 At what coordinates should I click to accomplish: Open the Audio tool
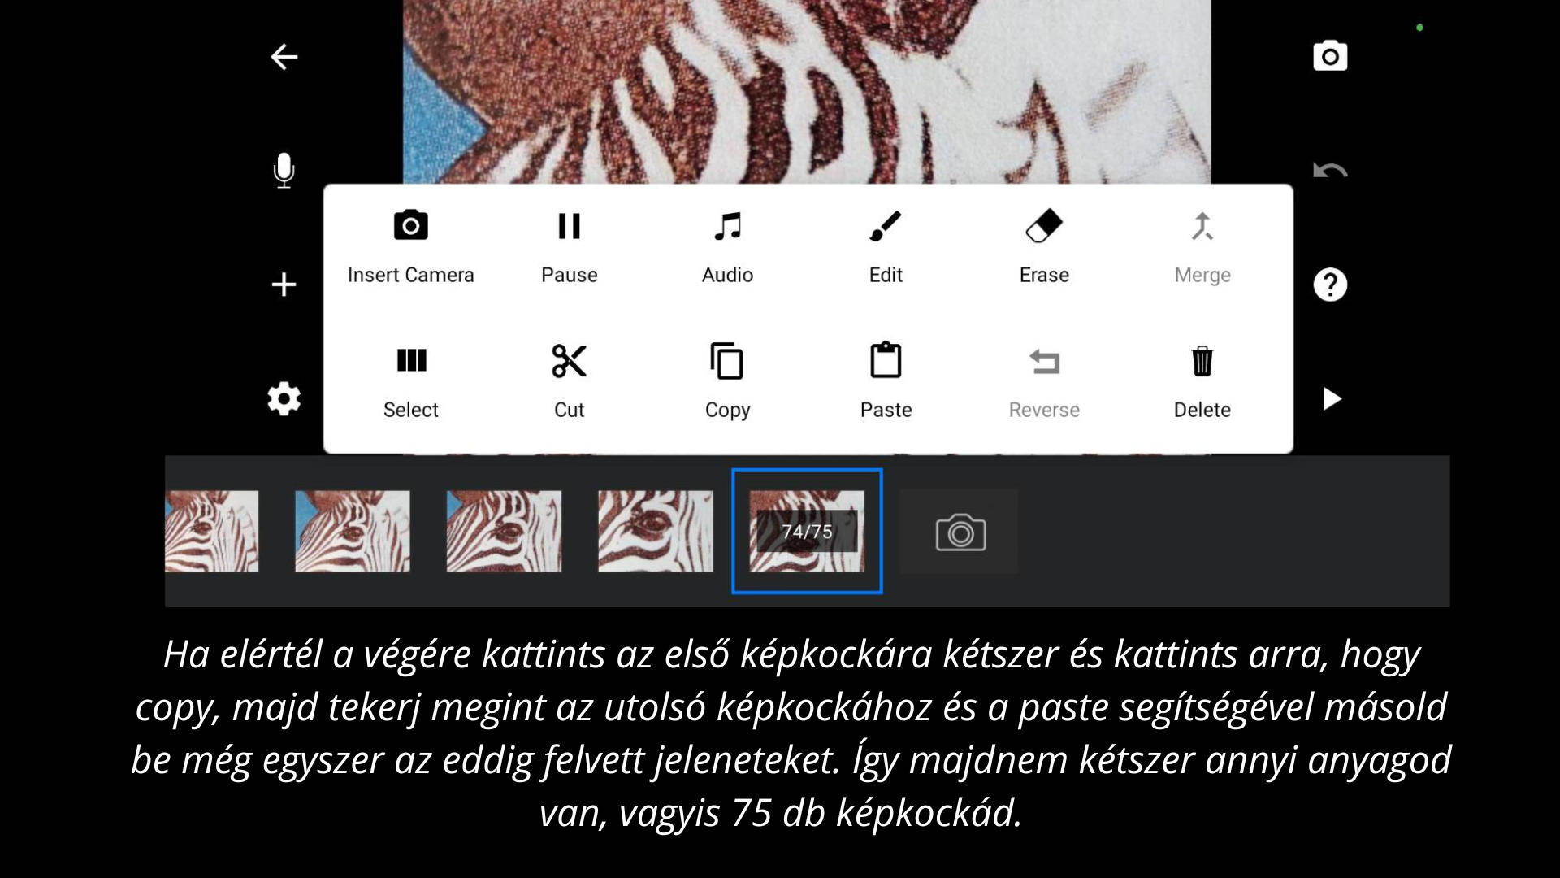click(726, 246)
